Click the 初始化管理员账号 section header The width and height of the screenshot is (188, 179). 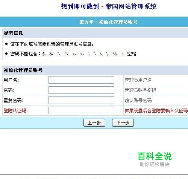[x=23, y=70]
